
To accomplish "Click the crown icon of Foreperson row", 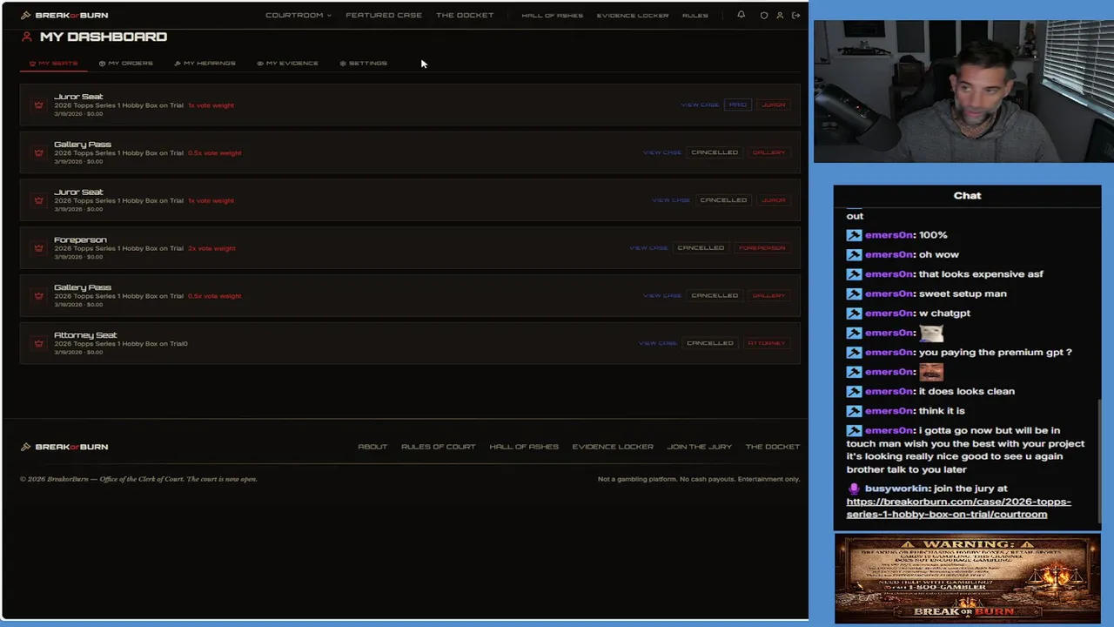I will (38, 248).
